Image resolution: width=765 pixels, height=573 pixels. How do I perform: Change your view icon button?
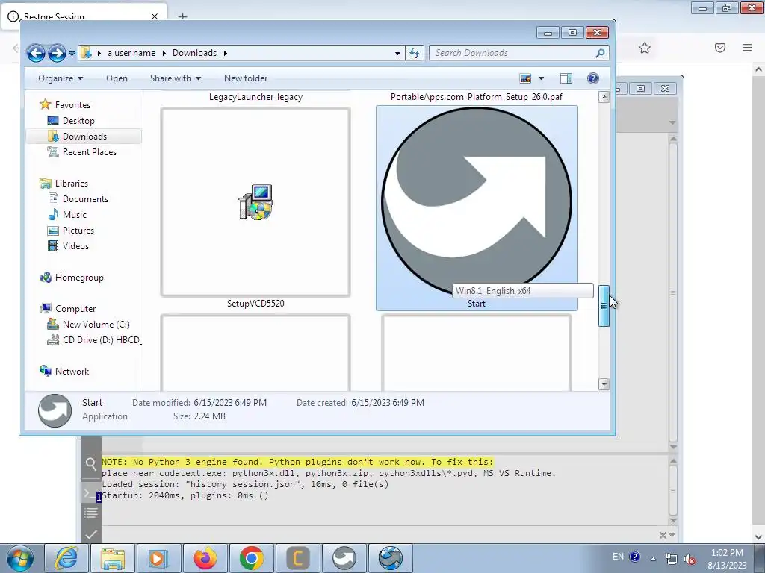tap(525, 78)
